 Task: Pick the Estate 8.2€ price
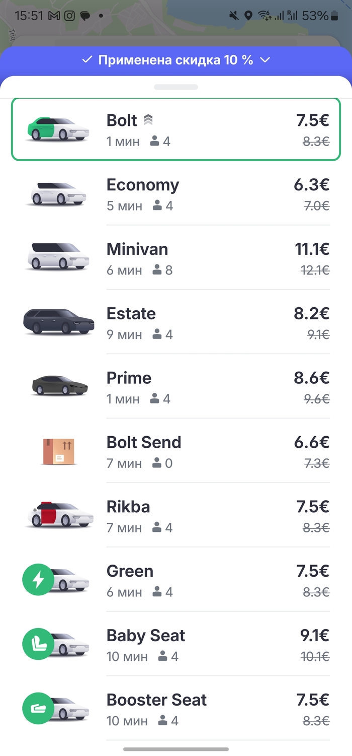(x=312, y=314)
